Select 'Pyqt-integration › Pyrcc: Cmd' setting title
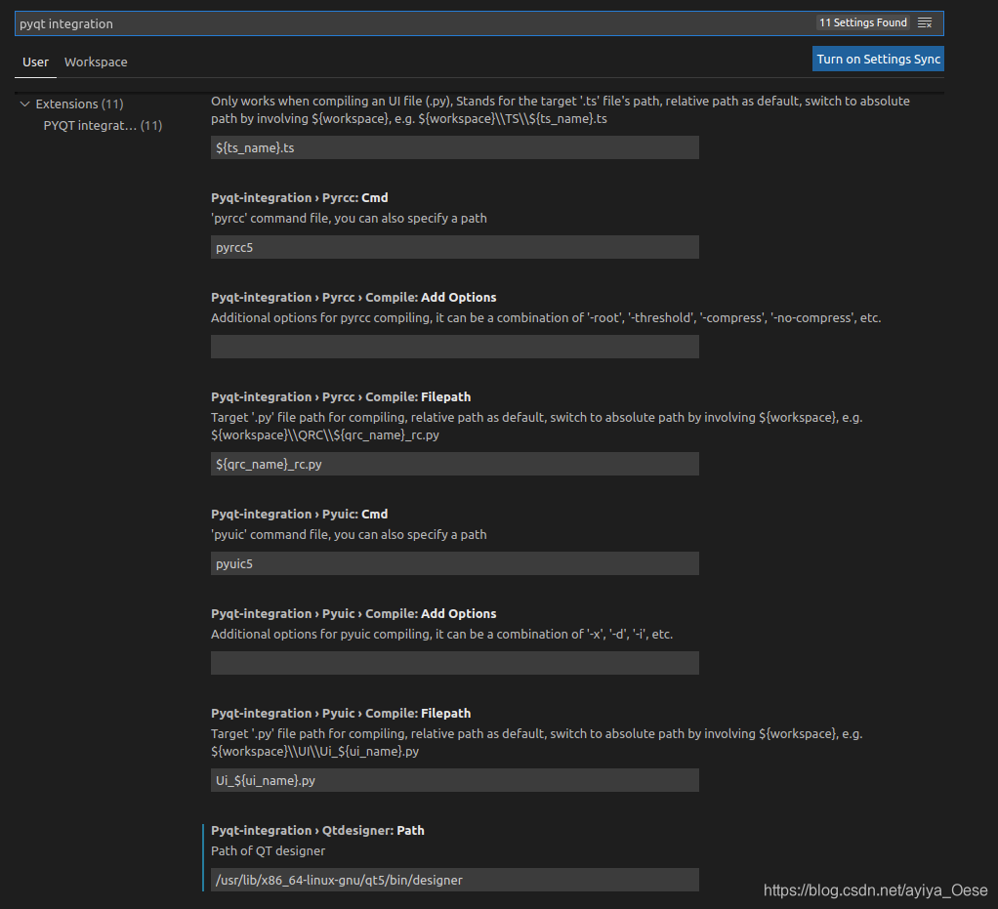 pyautogui.click(x=300, y=197)
